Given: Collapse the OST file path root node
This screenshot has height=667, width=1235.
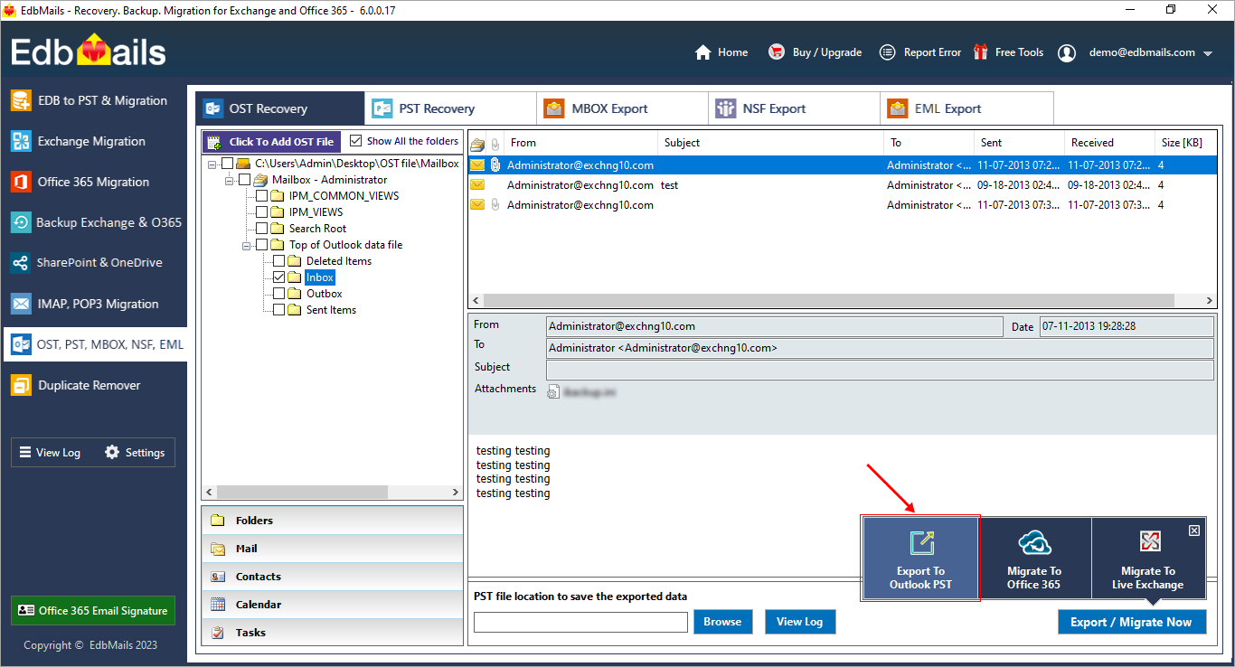Looking at the screenshot, I should tap(212, 164).
